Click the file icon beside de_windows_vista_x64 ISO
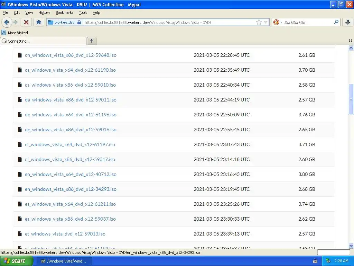This screenshot has width=354, height=266. pos(20,115)
